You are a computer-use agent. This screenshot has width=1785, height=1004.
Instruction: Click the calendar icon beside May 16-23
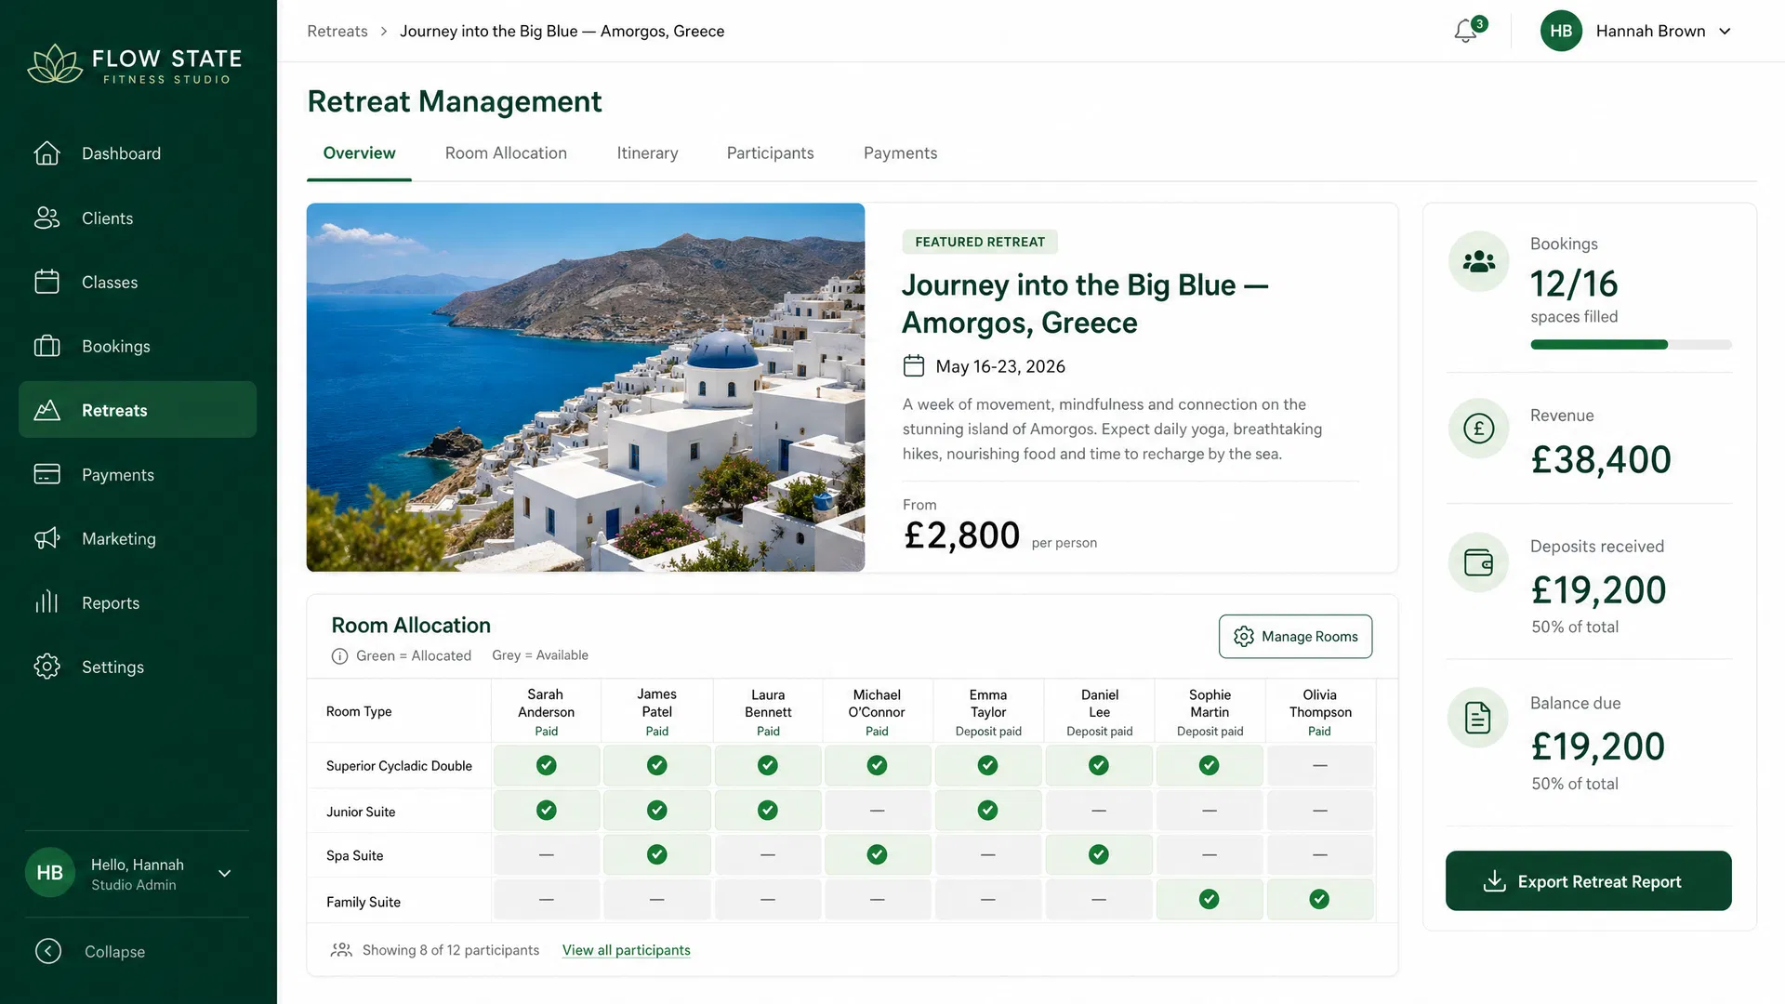pos(914,366)
